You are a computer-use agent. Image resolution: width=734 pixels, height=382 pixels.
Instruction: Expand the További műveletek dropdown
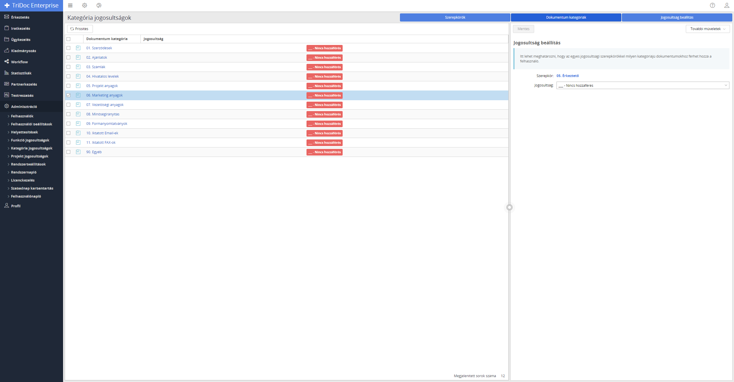(708, 29)
